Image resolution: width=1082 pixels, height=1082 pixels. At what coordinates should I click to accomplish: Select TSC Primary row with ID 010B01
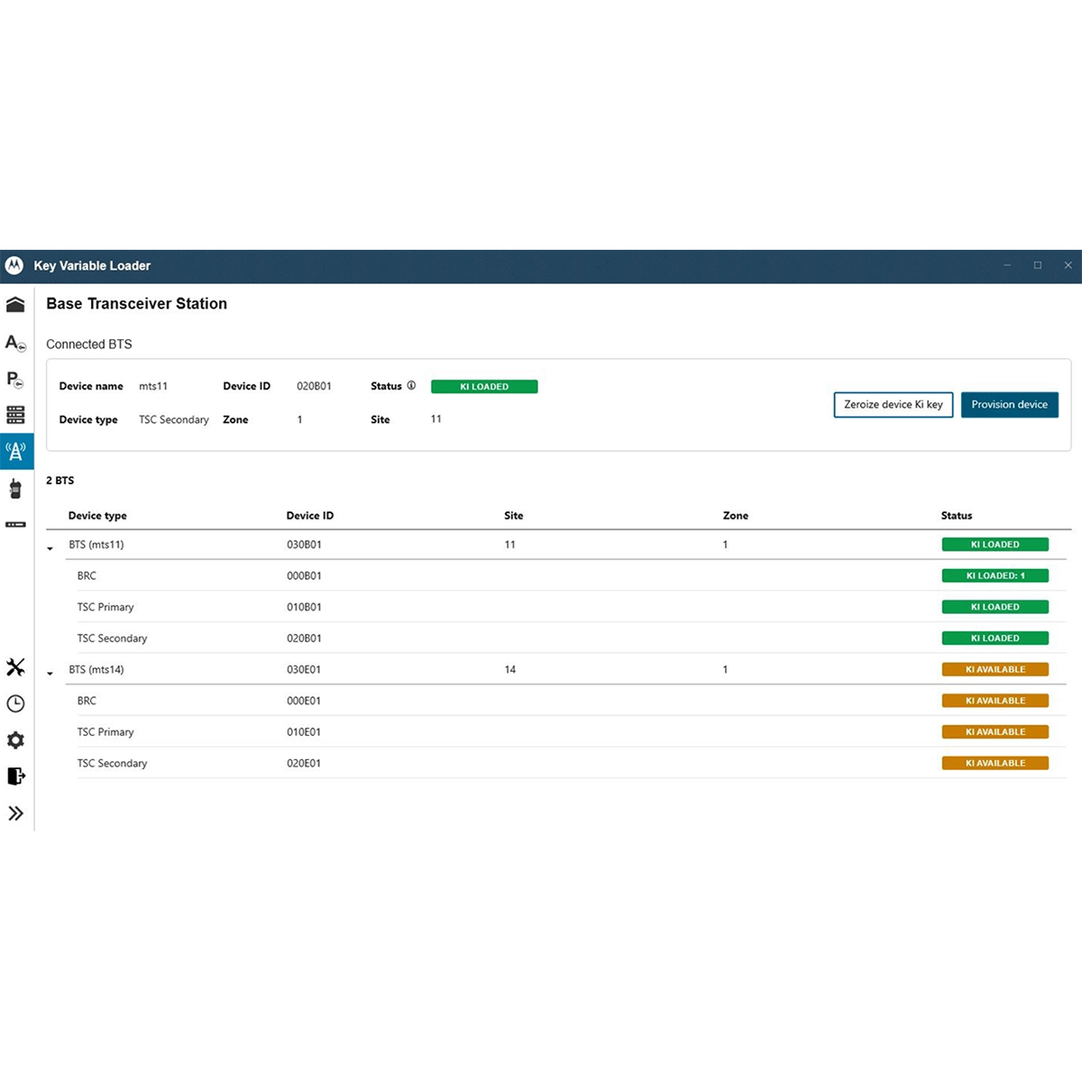(572, 607)
